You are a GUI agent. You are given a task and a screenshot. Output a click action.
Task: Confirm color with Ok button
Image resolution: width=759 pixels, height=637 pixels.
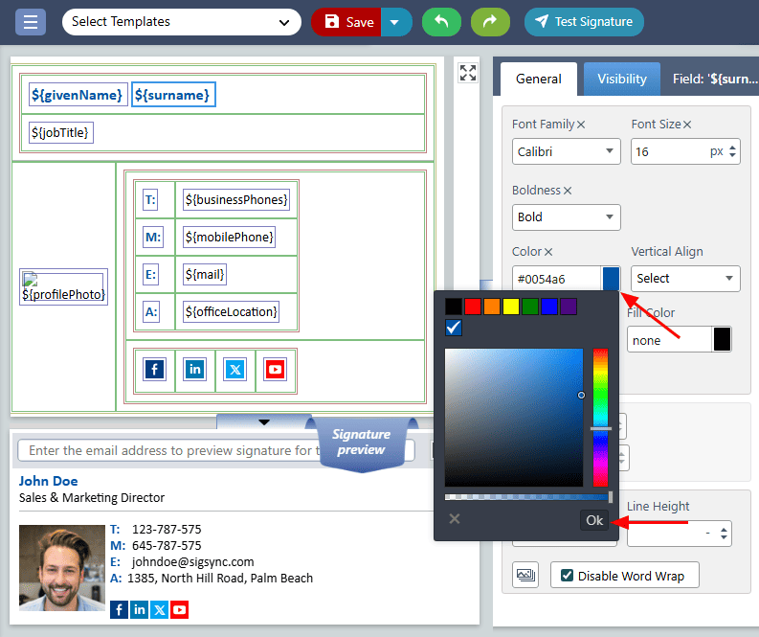[x=594, y=520]
